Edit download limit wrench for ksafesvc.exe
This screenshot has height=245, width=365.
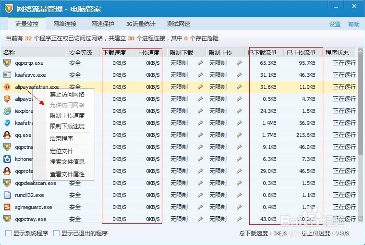[200, 75]
